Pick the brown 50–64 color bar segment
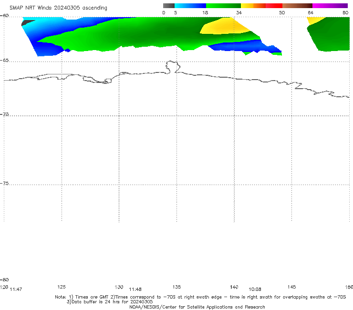The width and height of the screenshot is (353, 310). (x=297, y=6)
